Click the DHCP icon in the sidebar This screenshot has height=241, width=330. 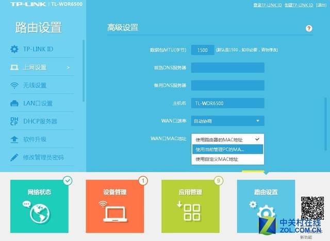[14, 121]
